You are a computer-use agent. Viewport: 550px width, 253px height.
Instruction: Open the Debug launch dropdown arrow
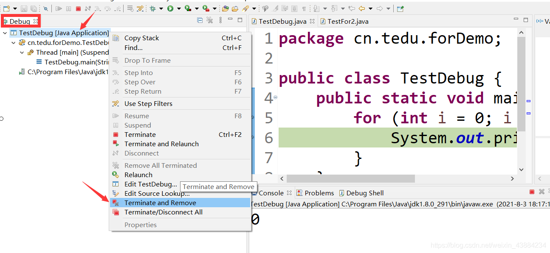tap(161, 8)
